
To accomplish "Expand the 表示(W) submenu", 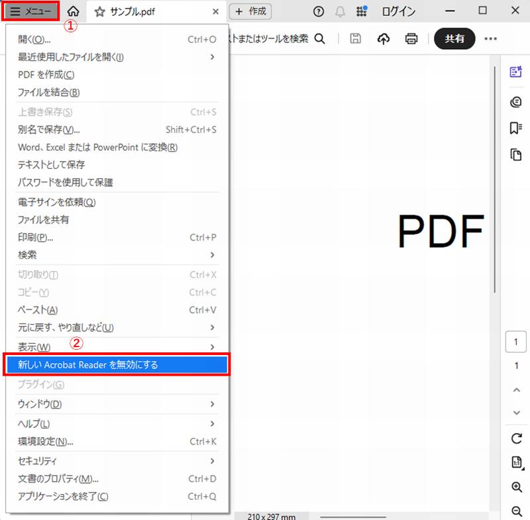I will click(x=117, y=347).
